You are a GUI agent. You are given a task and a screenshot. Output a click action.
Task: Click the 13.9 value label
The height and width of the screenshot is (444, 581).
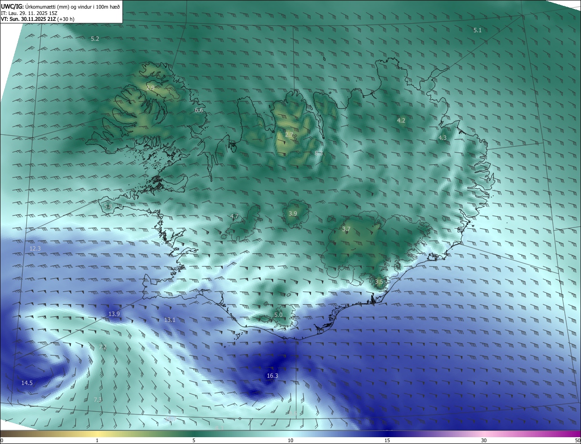[114, 314]
